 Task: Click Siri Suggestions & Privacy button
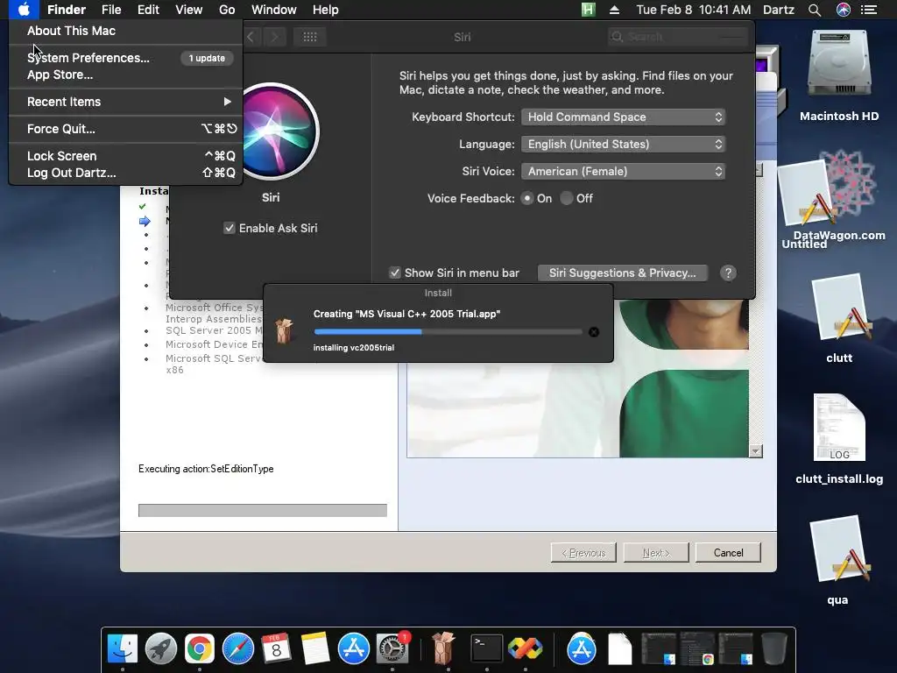click(623, 273)
